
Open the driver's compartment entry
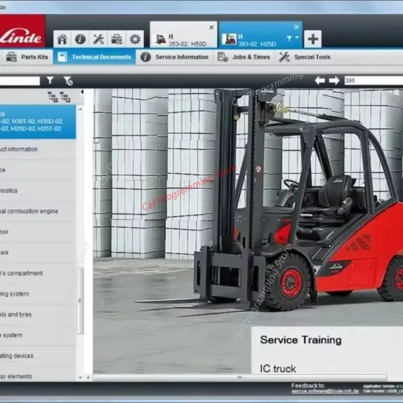[x=38, y=273]
